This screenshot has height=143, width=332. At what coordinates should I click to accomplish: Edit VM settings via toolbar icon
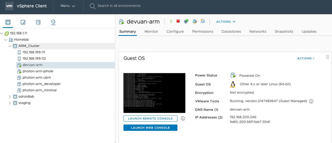click(195, 21)
